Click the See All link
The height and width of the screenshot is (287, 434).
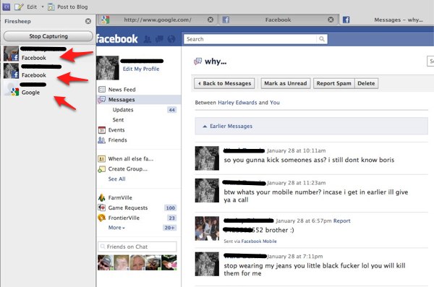click(x=116, y=179)
